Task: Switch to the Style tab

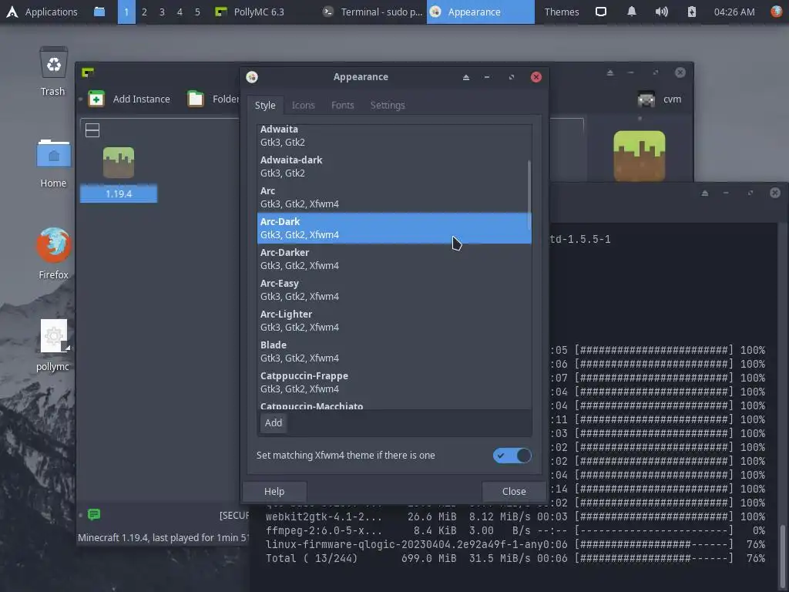Action: click(x=265, y=105)
